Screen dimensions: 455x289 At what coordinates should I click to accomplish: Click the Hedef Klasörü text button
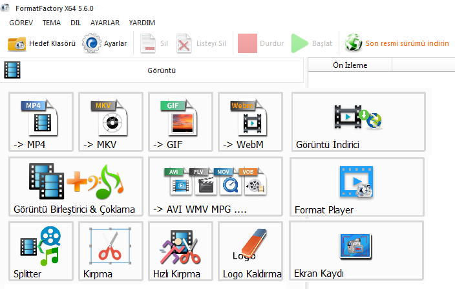tap(52, 43)
